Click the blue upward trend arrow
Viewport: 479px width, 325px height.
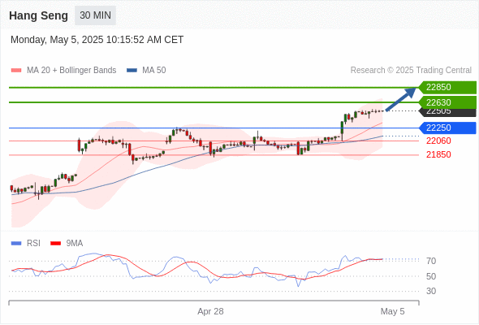point(401,99)
